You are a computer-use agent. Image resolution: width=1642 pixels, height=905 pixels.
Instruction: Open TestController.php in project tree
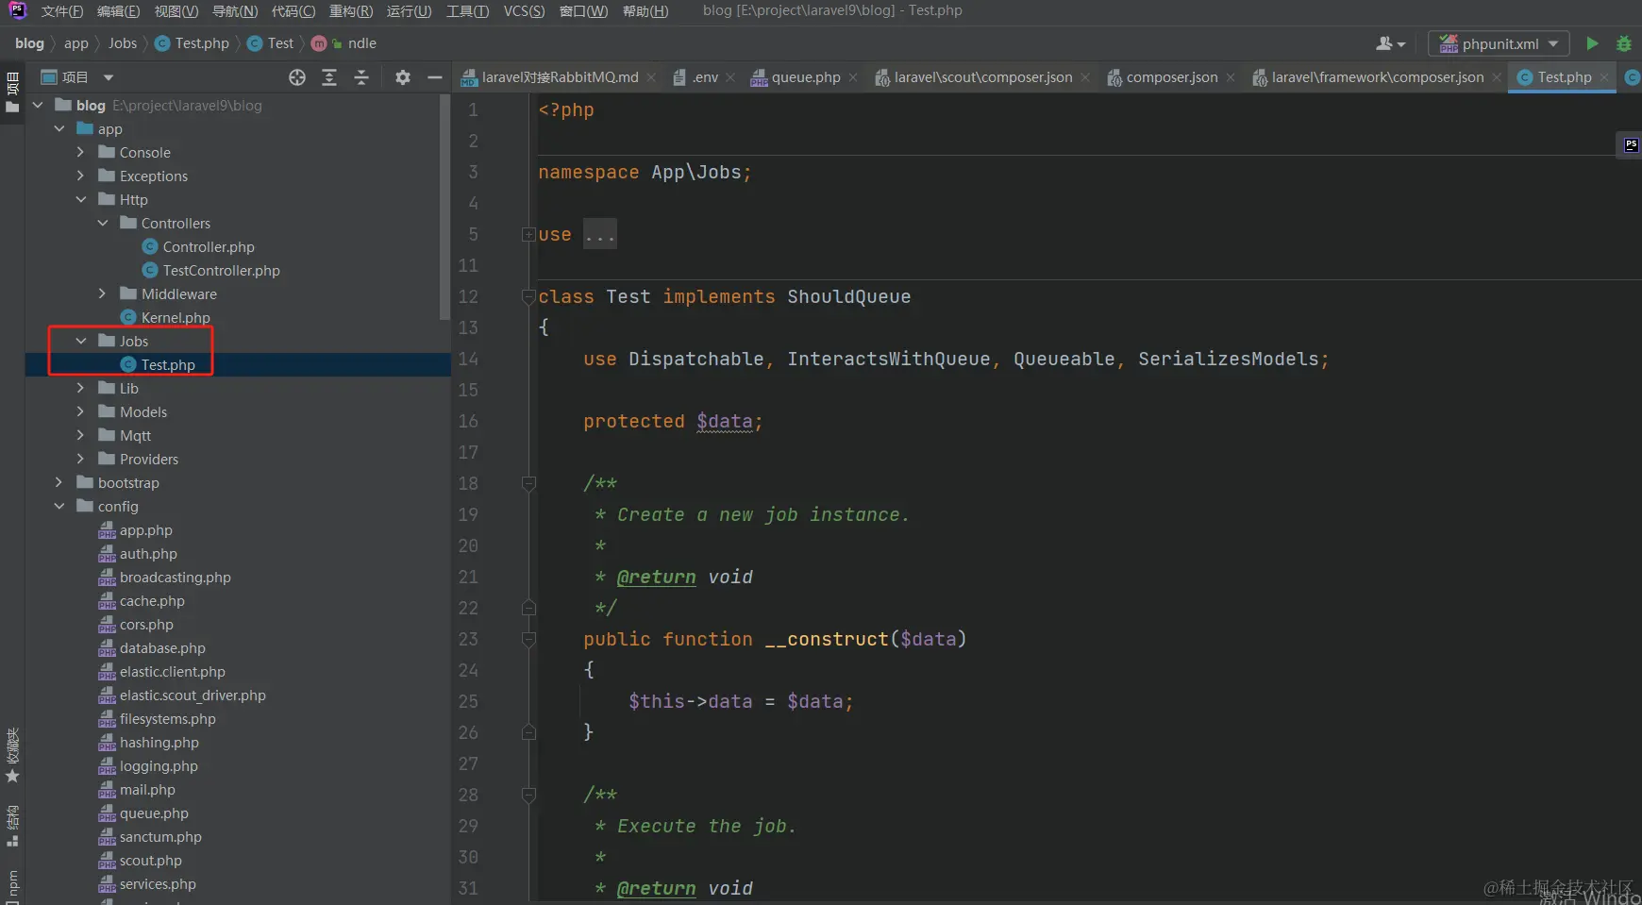pos(221,271)
